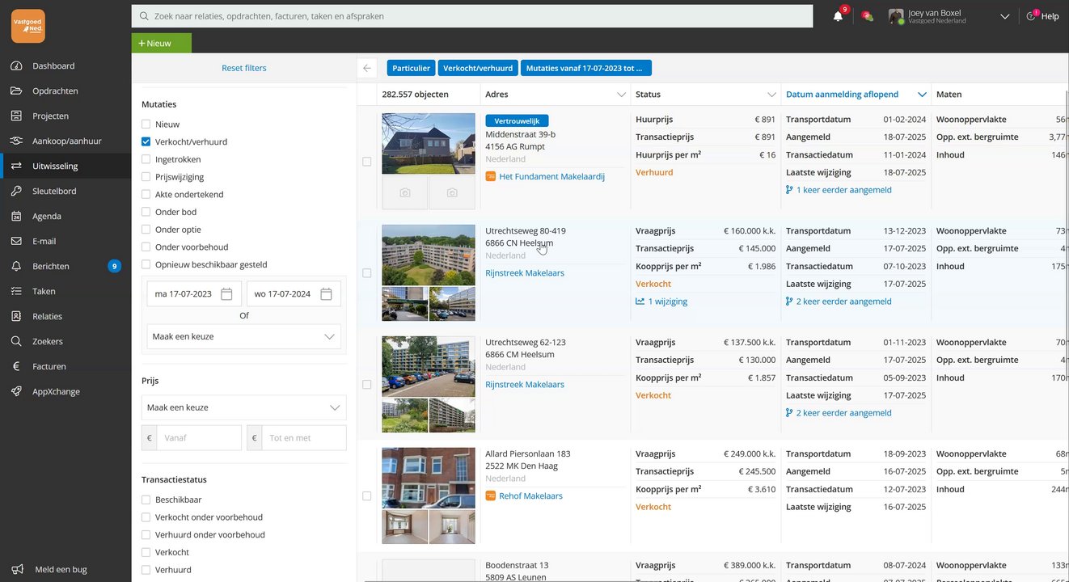This screenshot has height=582, width=1069.
Task: Open the Mutaties 'Maak een keuze' dropdown
Action: (244, 336)
